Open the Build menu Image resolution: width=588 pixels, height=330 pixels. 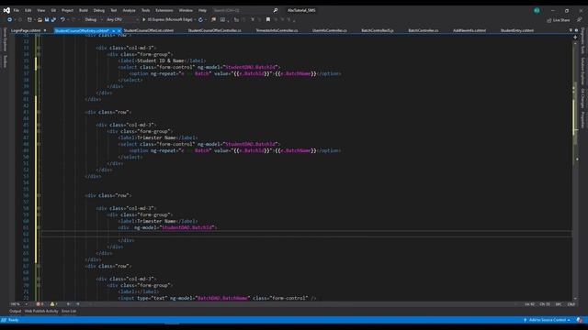[x=84, y=10]
